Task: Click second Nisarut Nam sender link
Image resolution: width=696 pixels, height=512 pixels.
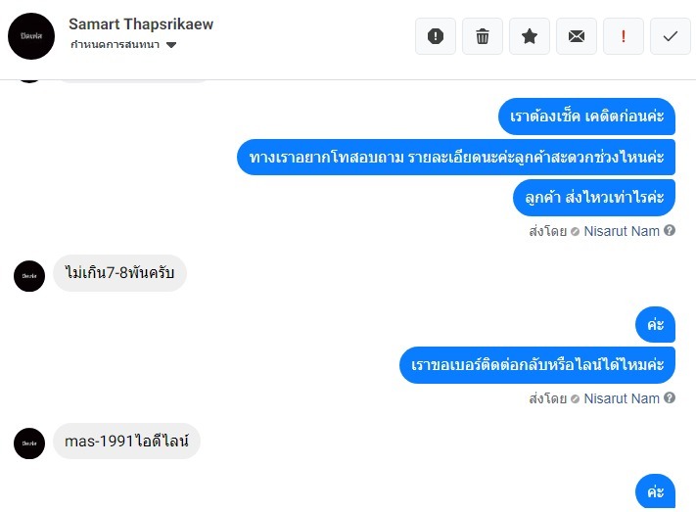Action: (x=622, y=398)
